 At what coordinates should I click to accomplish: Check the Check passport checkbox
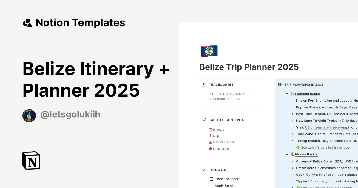pos(212,179)
